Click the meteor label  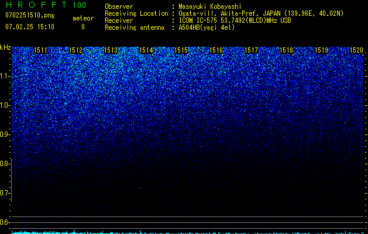83,18
